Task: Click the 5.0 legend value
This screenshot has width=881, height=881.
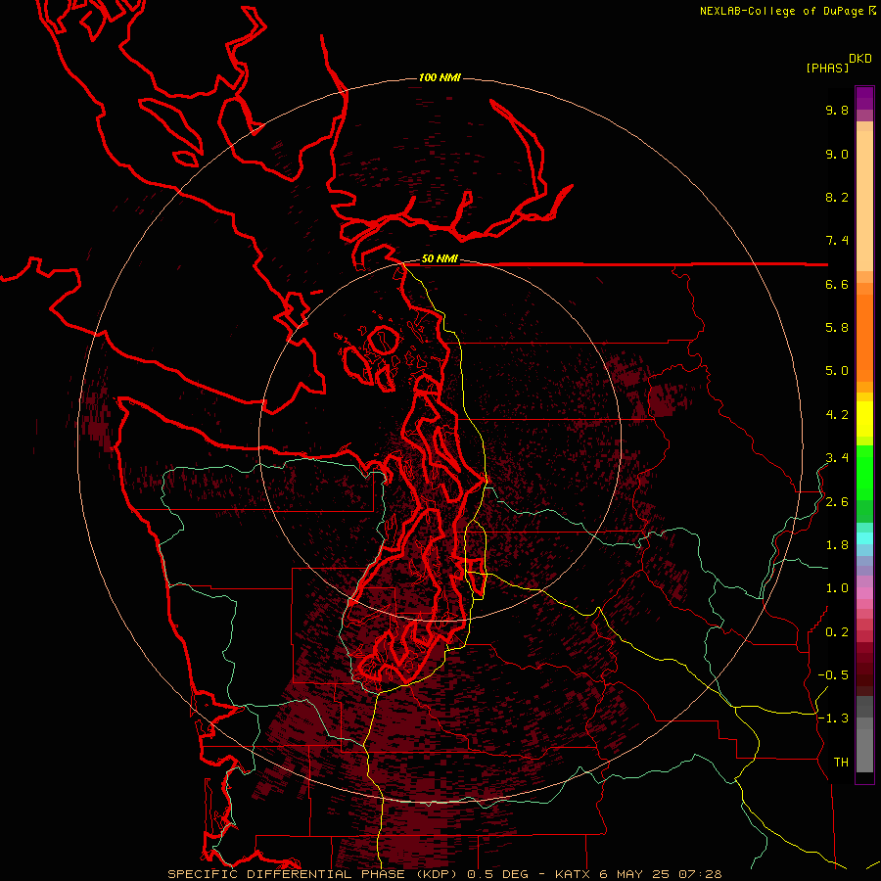Action: pyautogui.click(x=837, y=371)
